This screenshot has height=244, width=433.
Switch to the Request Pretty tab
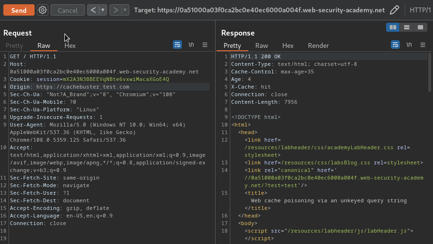click(x=14, y=45)
